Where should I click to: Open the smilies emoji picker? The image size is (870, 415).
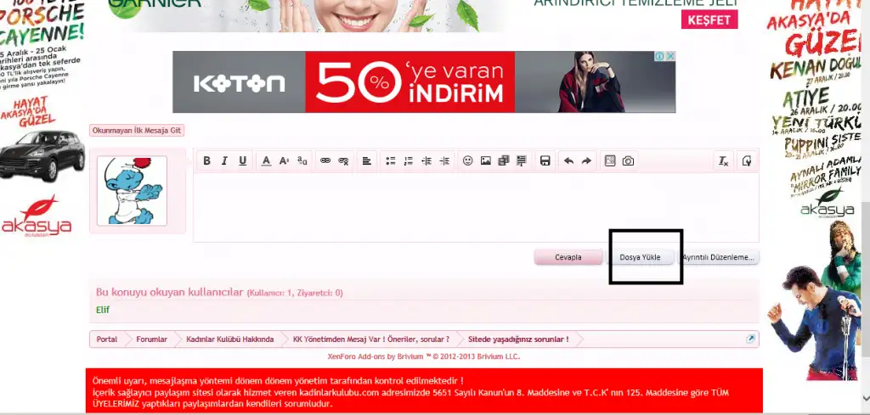pos(468,160)
